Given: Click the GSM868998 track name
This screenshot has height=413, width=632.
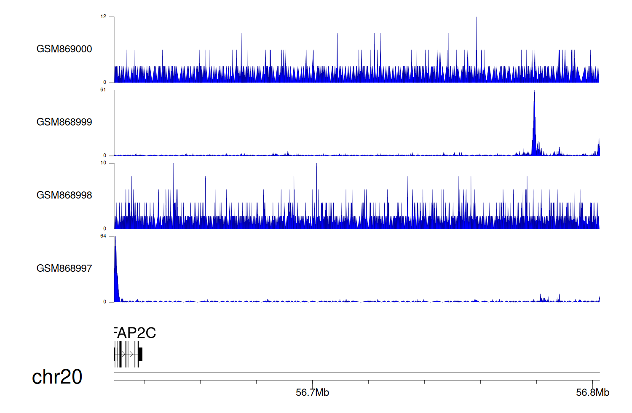Looking at the screenshot, I should tap(64, 195).
